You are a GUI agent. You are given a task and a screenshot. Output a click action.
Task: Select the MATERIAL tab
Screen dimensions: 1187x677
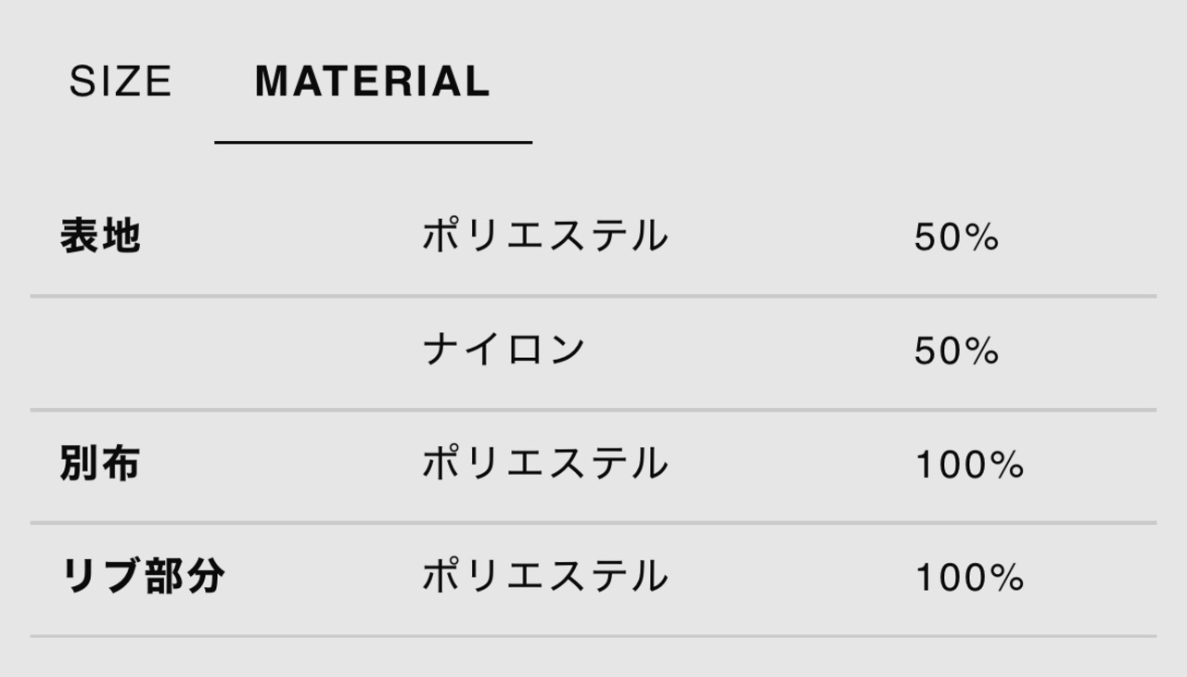point(372,82)
